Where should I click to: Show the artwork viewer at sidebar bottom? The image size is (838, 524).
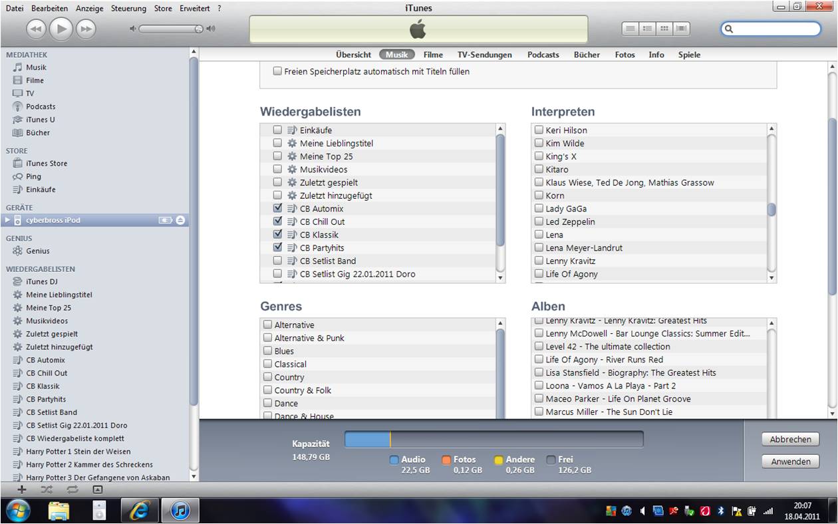[98, 489]
